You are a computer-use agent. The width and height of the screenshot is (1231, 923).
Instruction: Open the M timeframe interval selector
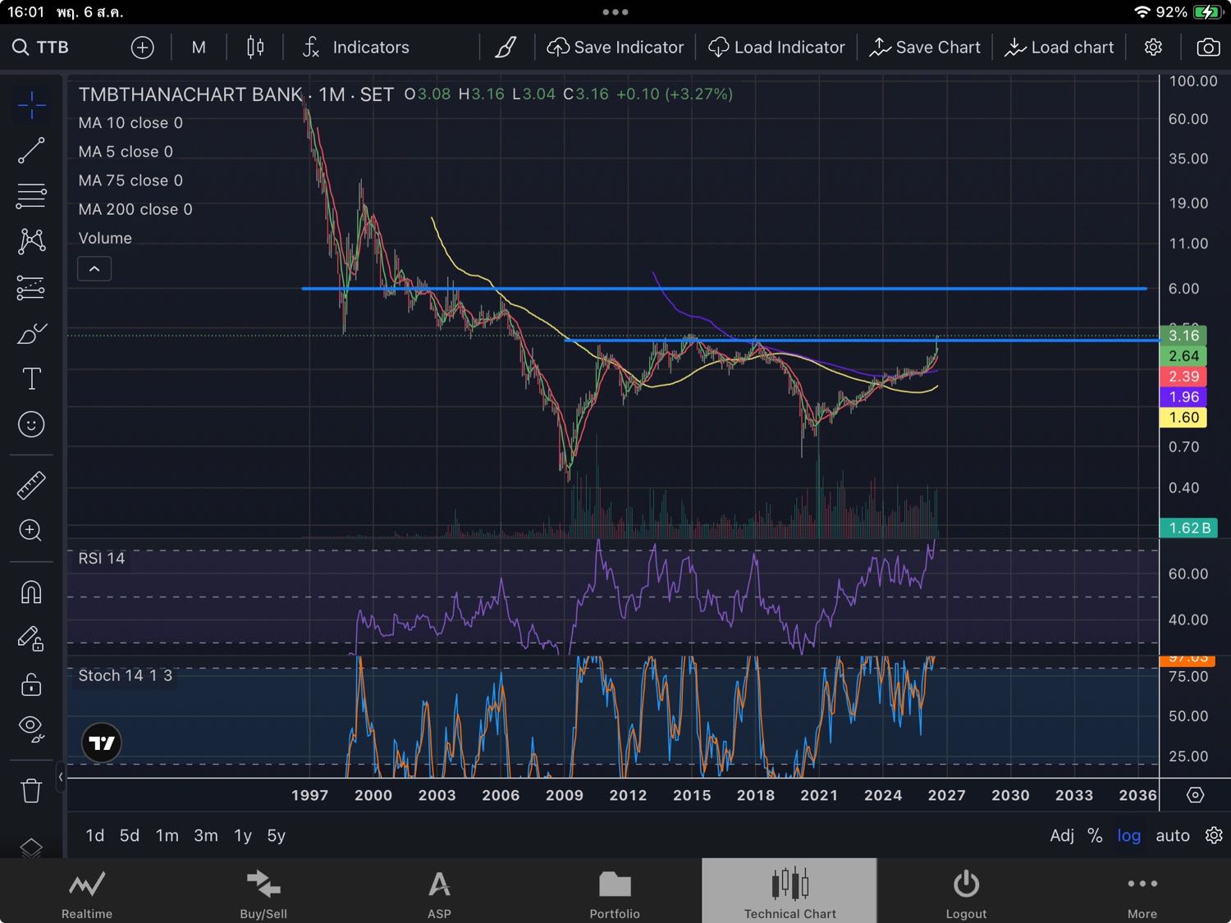pos(199,48)
